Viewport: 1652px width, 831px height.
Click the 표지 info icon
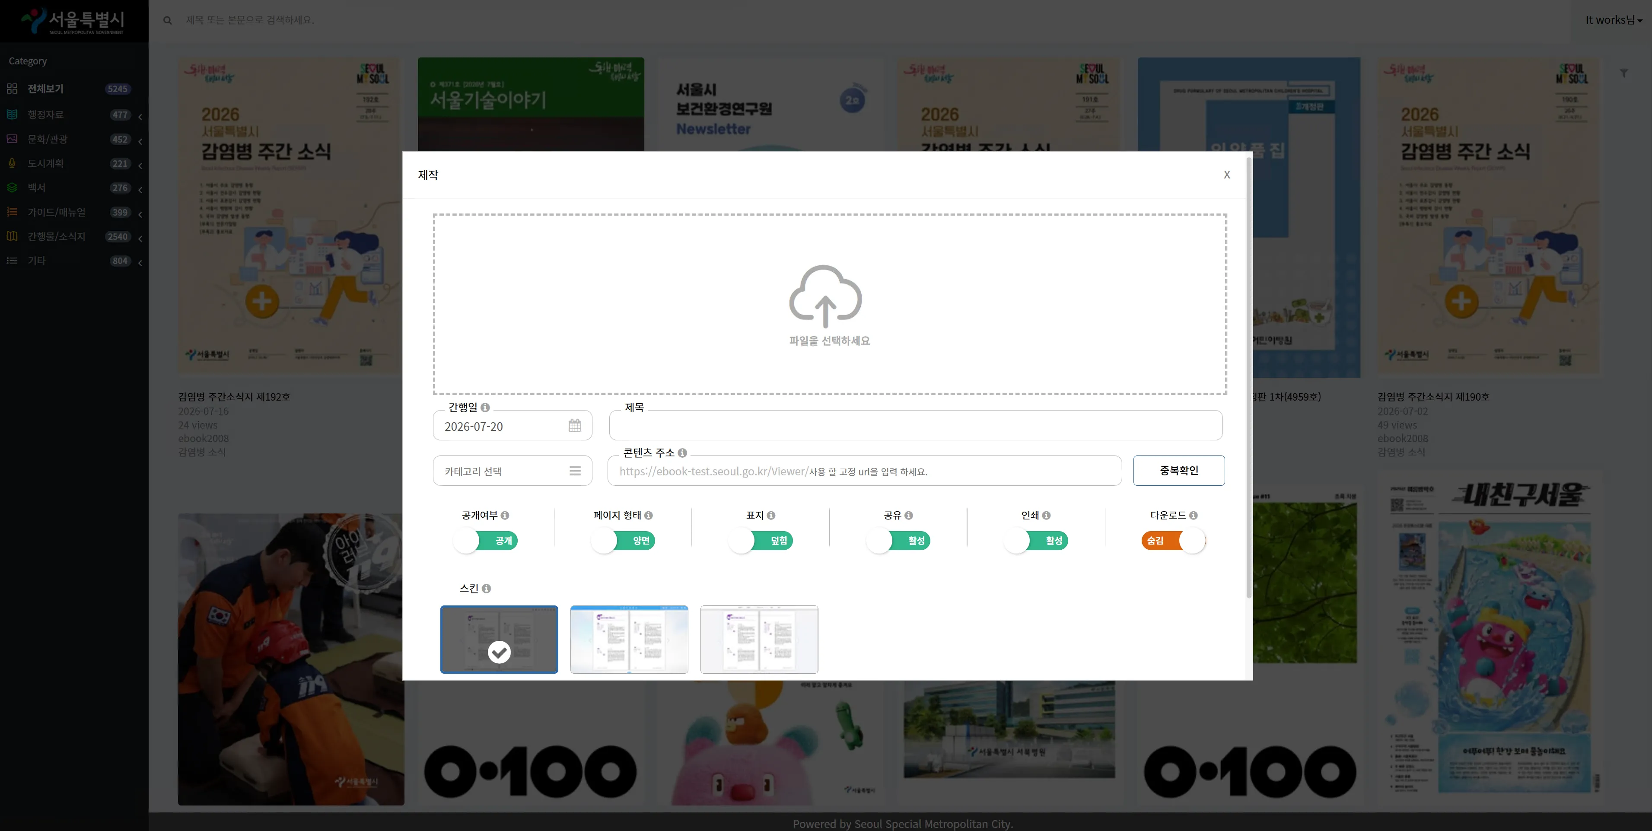click(771, 516)
